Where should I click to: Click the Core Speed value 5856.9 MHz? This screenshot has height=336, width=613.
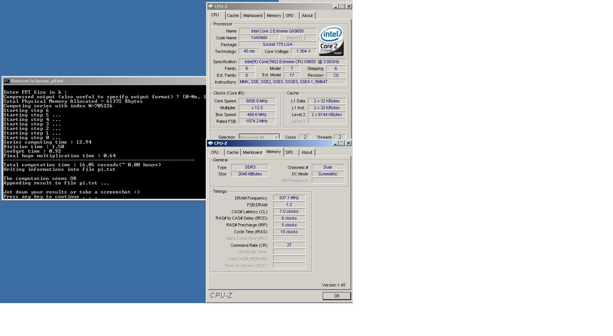point(257,101)
